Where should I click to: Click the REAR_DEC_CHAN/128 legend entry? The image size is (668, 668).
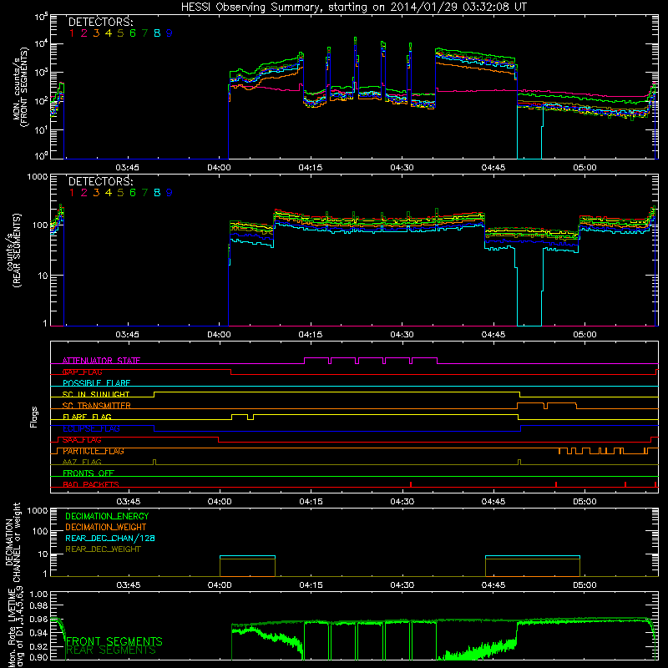click(110, 538)
